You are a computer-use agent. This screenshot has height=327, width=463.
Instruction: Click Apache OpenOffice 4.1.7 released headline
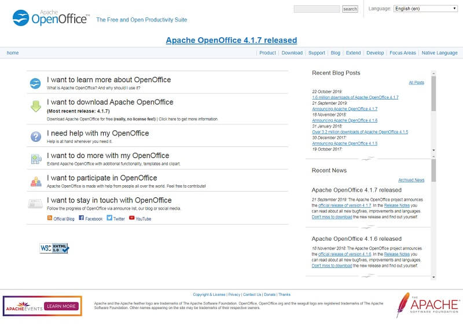(x=231, y=40)
